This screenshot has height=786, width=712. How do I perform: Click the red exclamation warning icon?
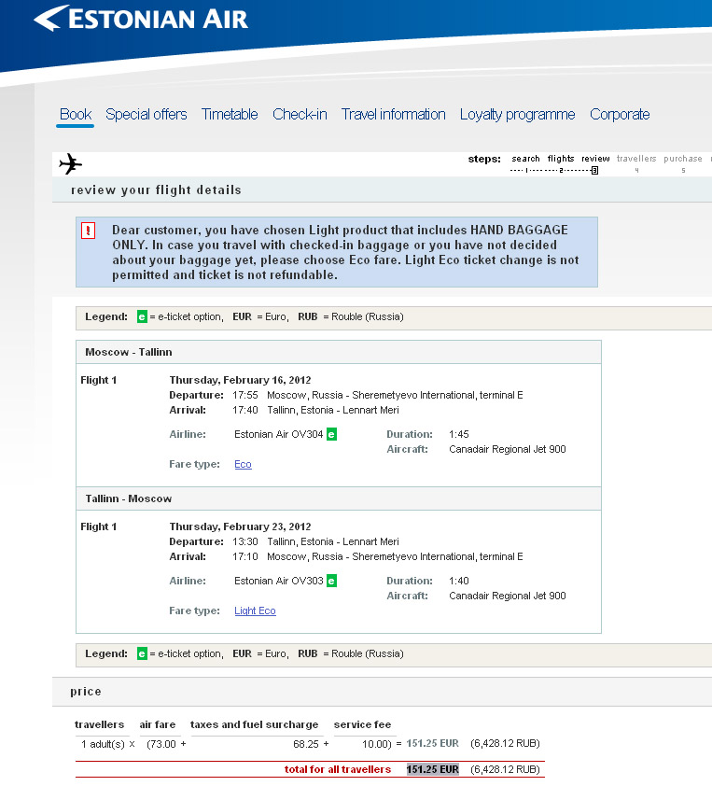pyautogui.click(x=89, y=231)
